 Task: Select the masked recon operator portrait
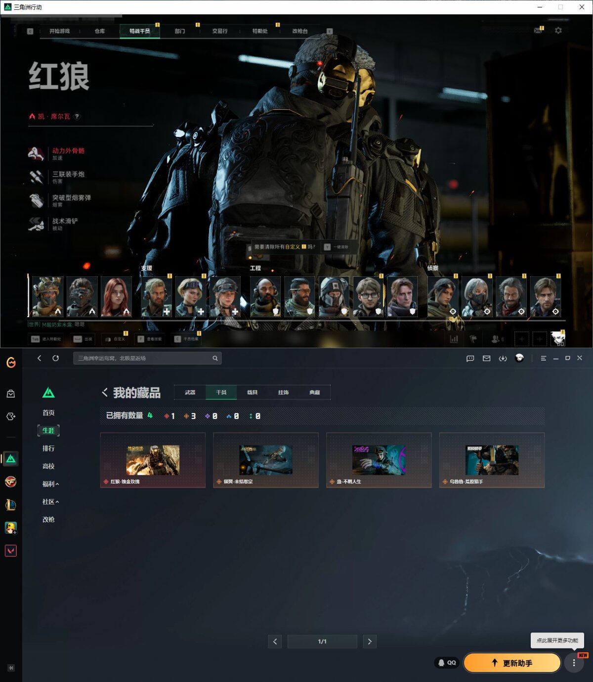click(x=477, y=297)
